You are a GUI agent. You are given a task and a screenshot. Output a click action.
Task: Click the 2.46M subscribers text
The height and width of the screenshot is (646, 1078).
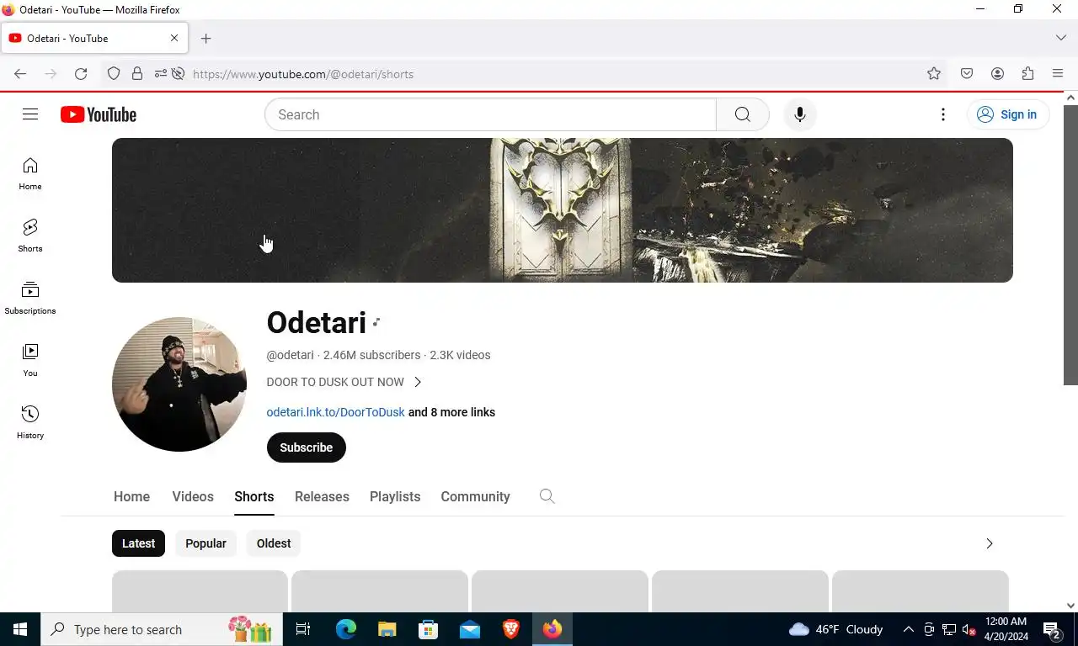[371, 355]
